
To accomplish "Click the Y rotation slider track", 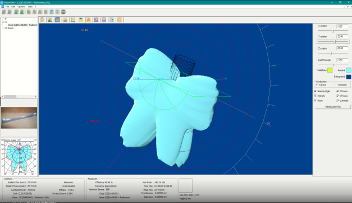I will click(x=333, y=42).
